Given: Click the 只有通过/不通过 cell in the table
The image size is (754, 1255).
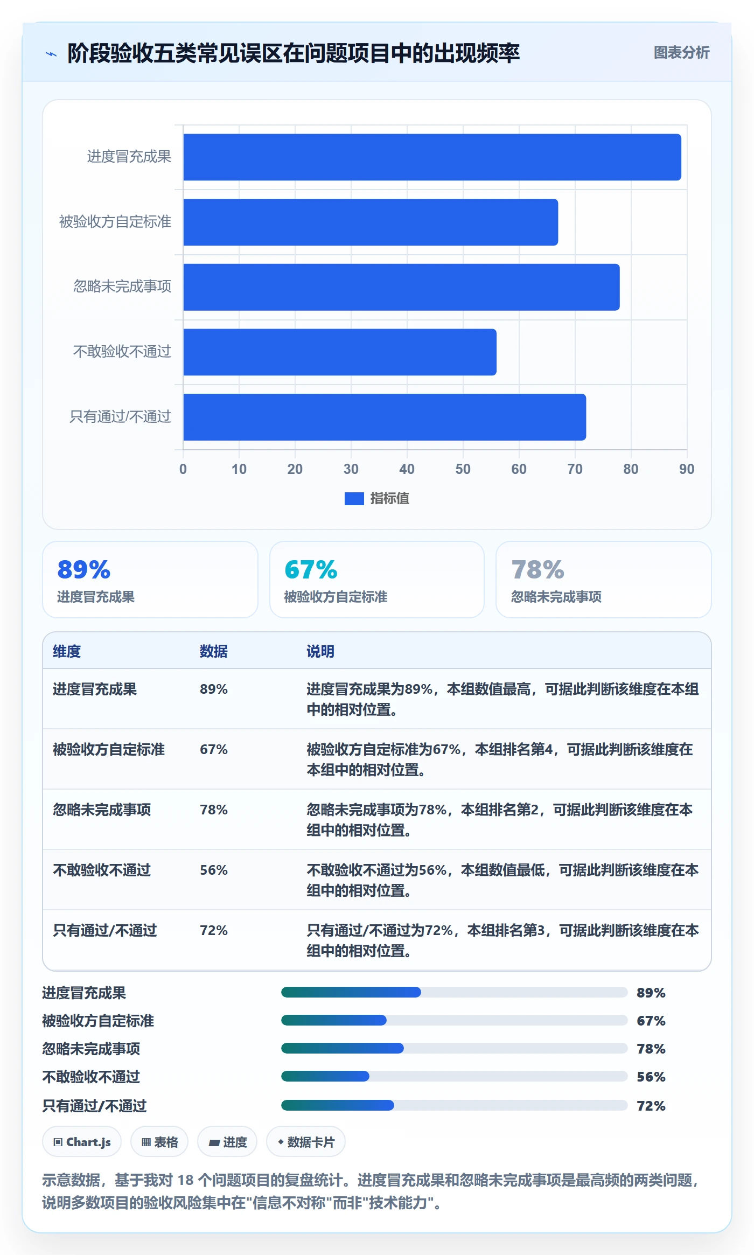Looking at the screenshot, I should coord(105,930).
